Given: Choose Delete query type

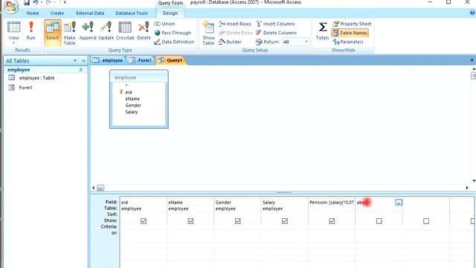Looking at the screenshot, I should [144, 31].
